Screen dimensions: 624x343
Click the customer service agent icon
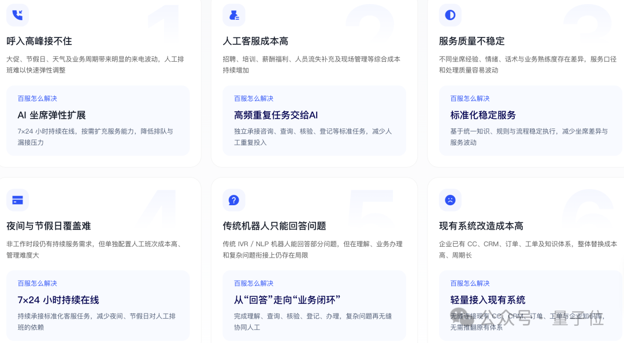point(234,15)
